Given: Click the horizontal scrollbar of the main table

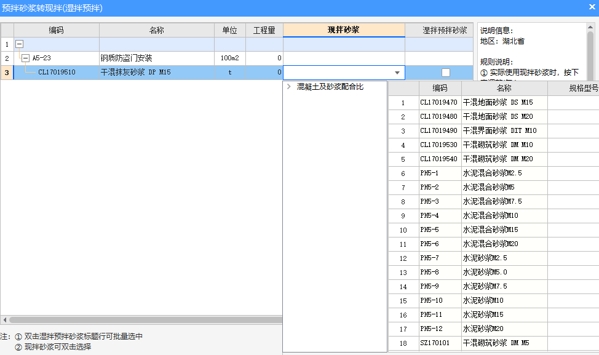Looking at the screenshot, I should click(145, 320).
